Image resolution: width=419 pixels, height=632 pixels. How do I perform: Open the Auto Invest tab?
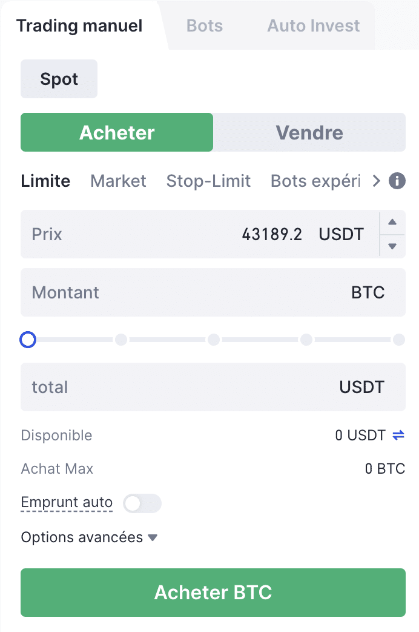(x=312, y=25)
